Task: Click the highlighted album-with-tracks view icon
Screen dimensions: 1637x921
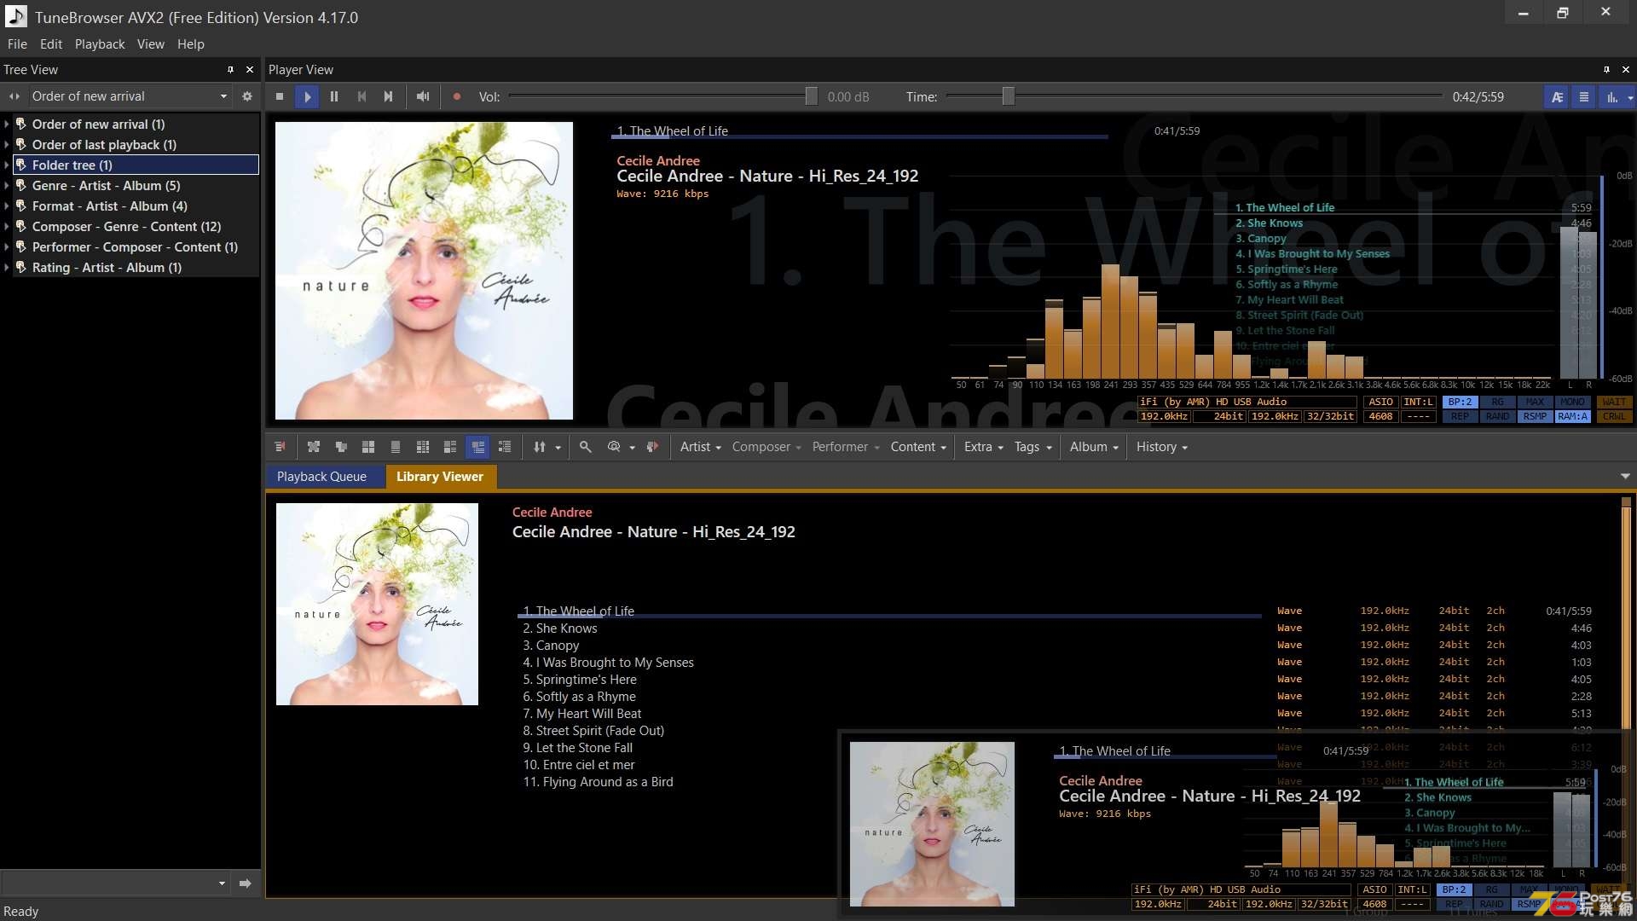Action: tap(477, 447)
